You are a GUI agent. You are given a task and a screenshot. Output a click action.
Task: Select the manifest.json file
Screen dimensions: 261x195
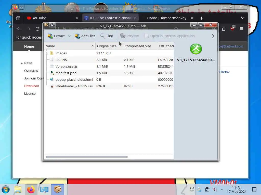point(109,73)
